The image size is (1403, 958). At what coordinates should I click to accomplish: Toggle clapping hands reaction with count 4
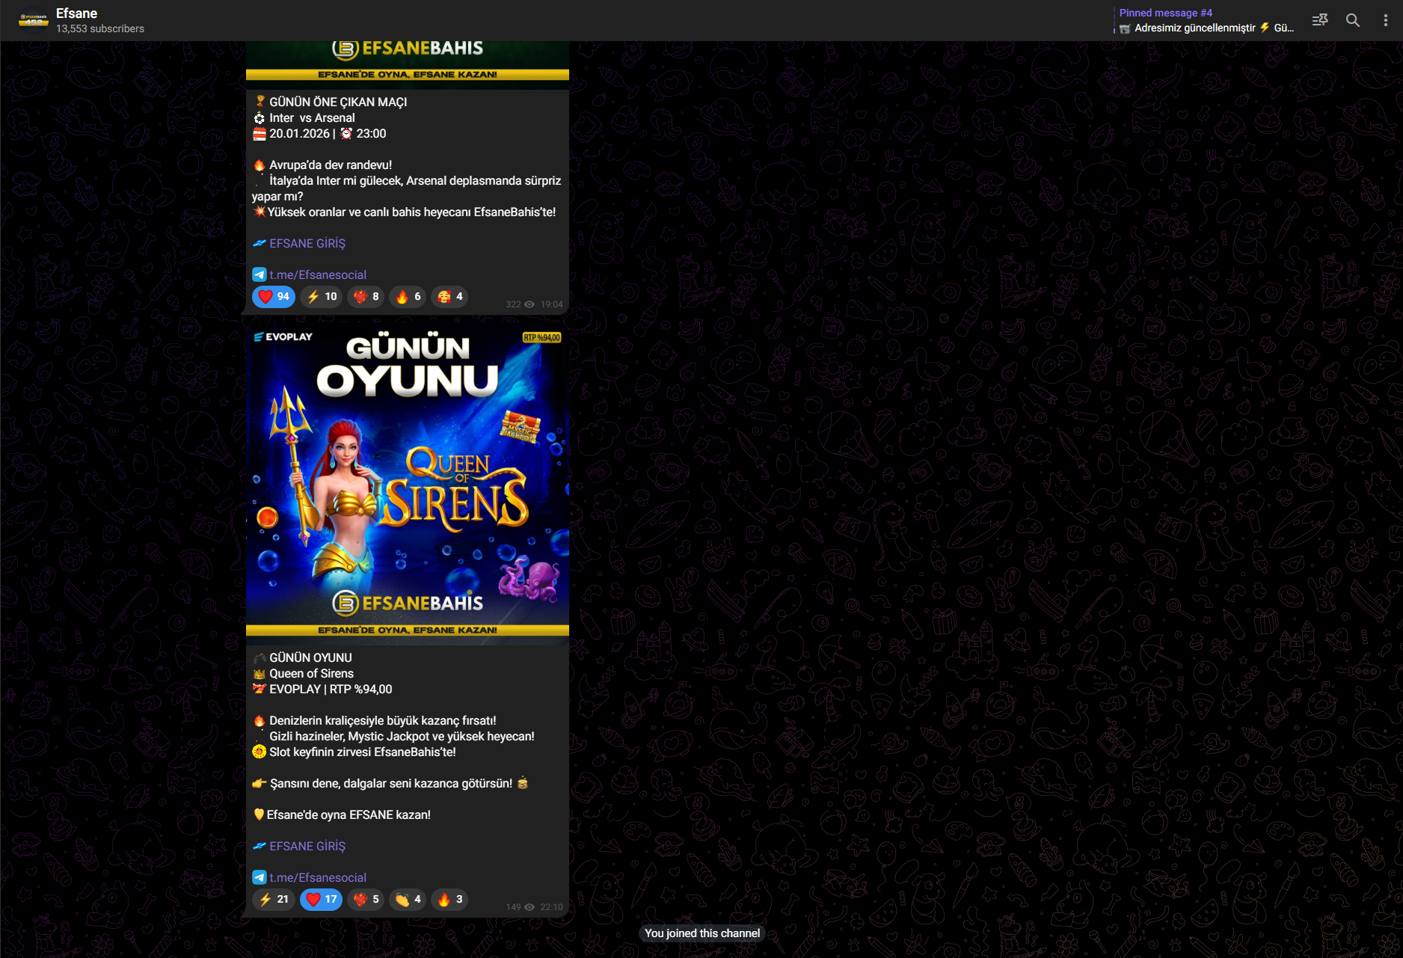click(408, 900)
